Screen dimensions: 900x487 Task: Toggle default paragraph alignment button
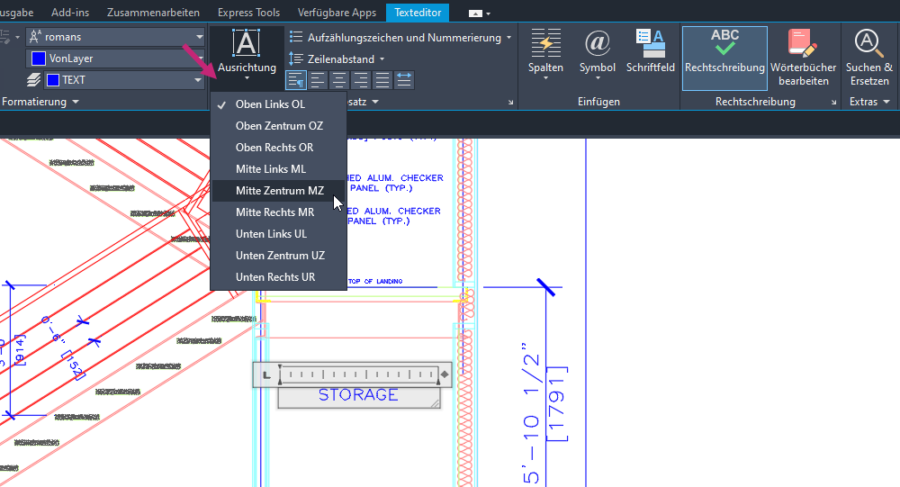(x=296, y=80)
